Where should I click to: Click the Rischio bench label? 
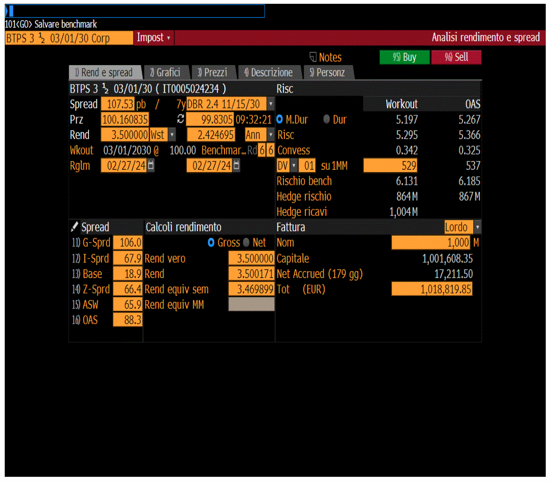click(304, 181)
